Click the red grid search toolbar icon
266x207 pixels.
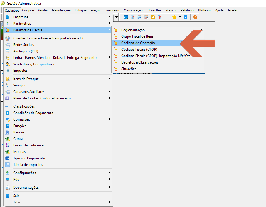(x=160, y=17)
